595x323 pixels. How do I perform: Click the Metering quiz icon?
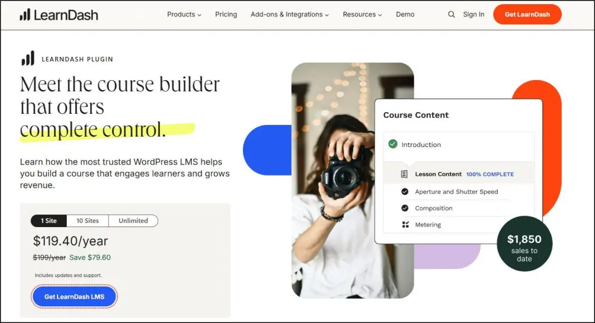[405, 225]
